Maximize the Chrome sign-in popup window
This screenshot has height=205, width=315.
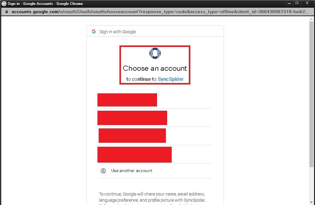[x=297, y=3]
